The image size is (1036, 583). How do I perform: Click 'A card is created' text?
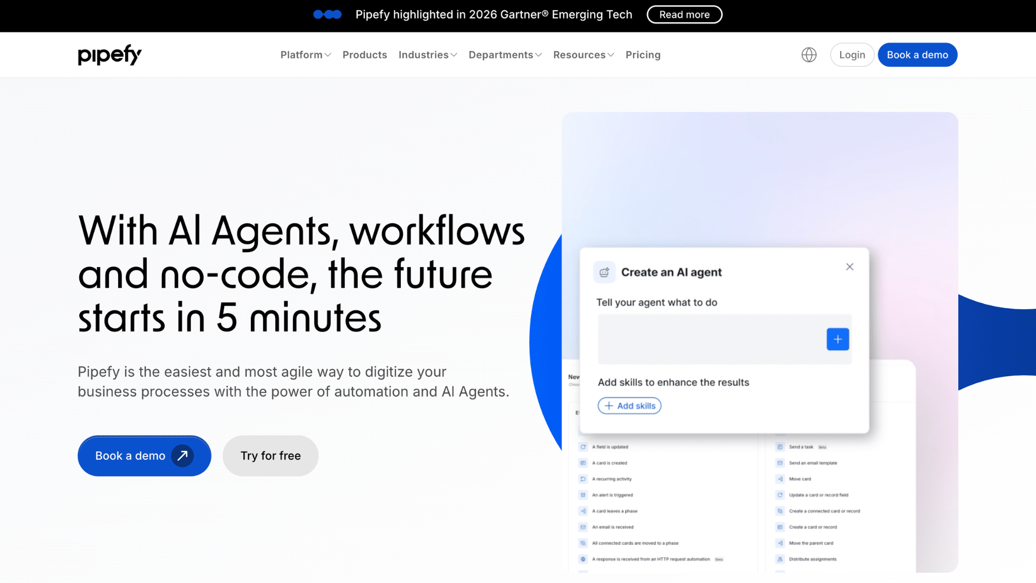[610, 463]
